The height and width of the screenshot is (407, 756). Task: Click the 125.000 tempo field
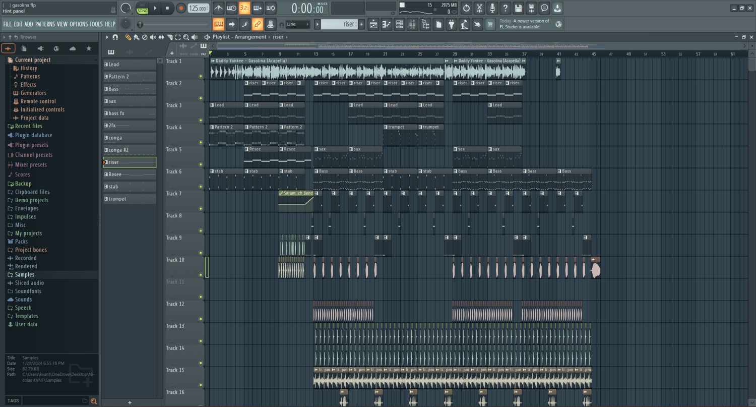(x=199, y=8)
